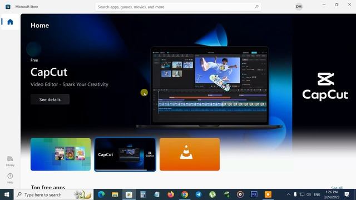356x200 pixels.
Task: Click the volume speaker tray icon
Action: (x=309, y=194)
